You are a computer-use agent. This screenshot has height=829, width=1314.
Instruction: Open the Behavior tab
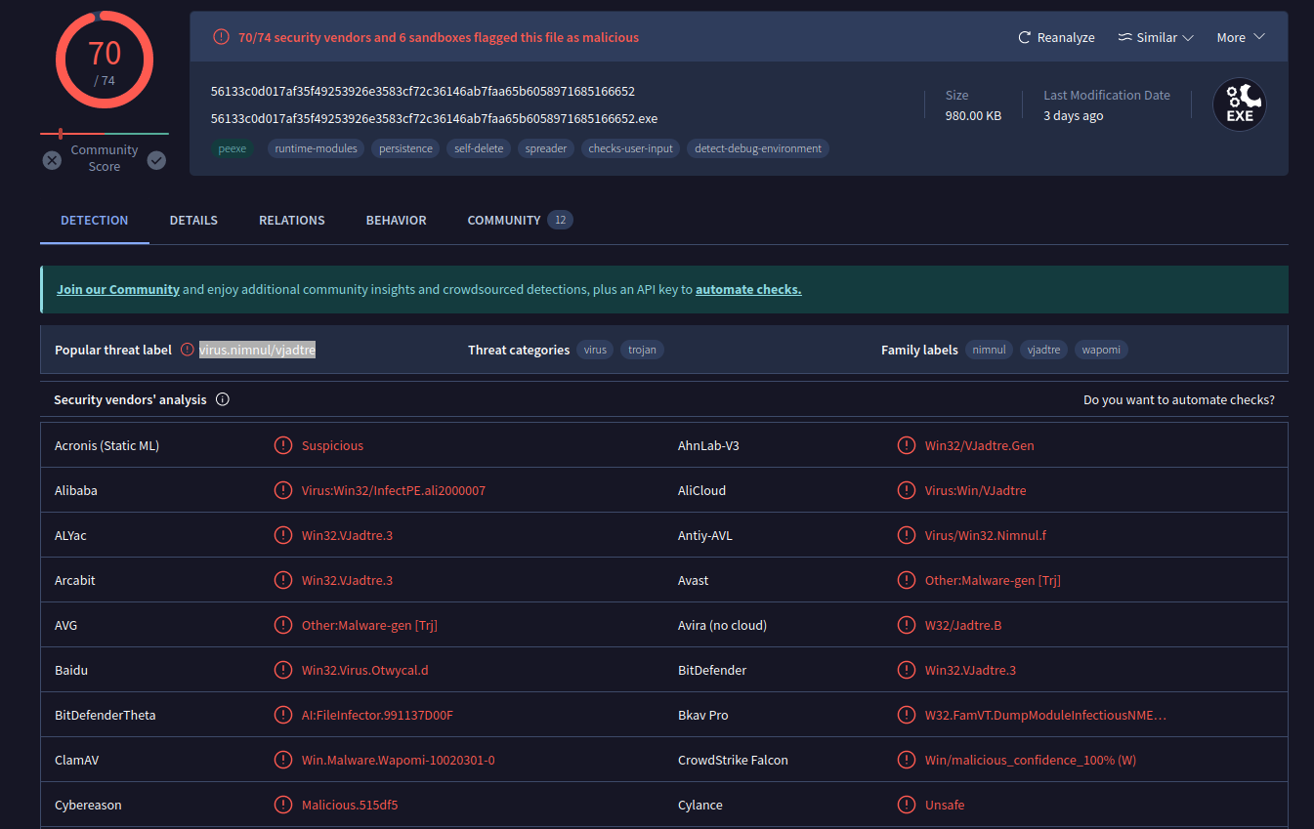396,221
